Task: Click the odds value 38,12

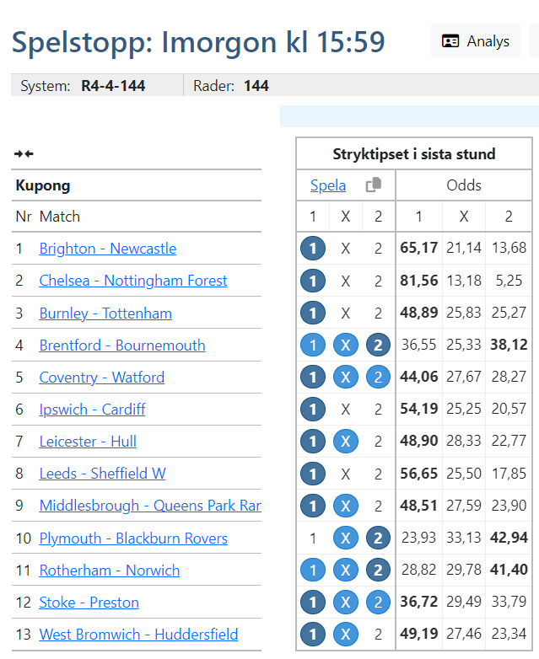Action: [x=509, y=345]
